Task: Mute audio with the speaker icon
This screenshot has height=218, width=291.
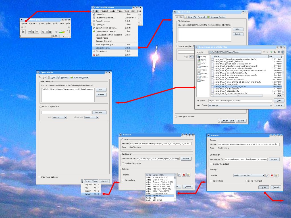Action: click(57, 32)
